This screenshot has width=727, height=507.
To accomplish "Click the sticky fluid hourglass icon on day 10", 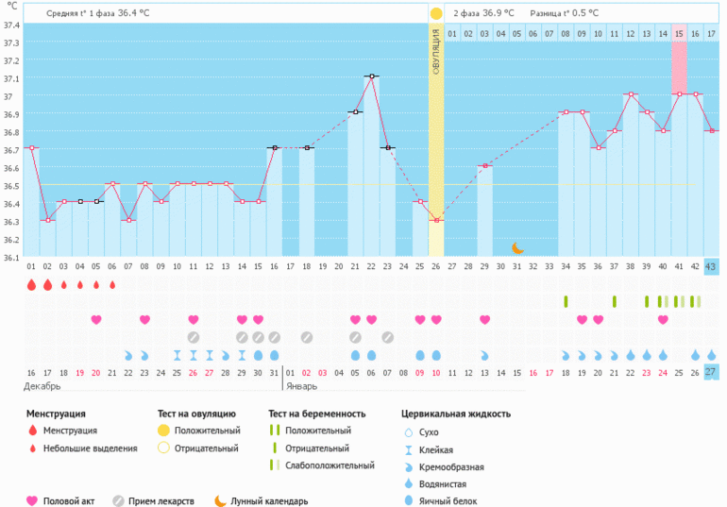I will pyautogui.click(x=177, y=355).
